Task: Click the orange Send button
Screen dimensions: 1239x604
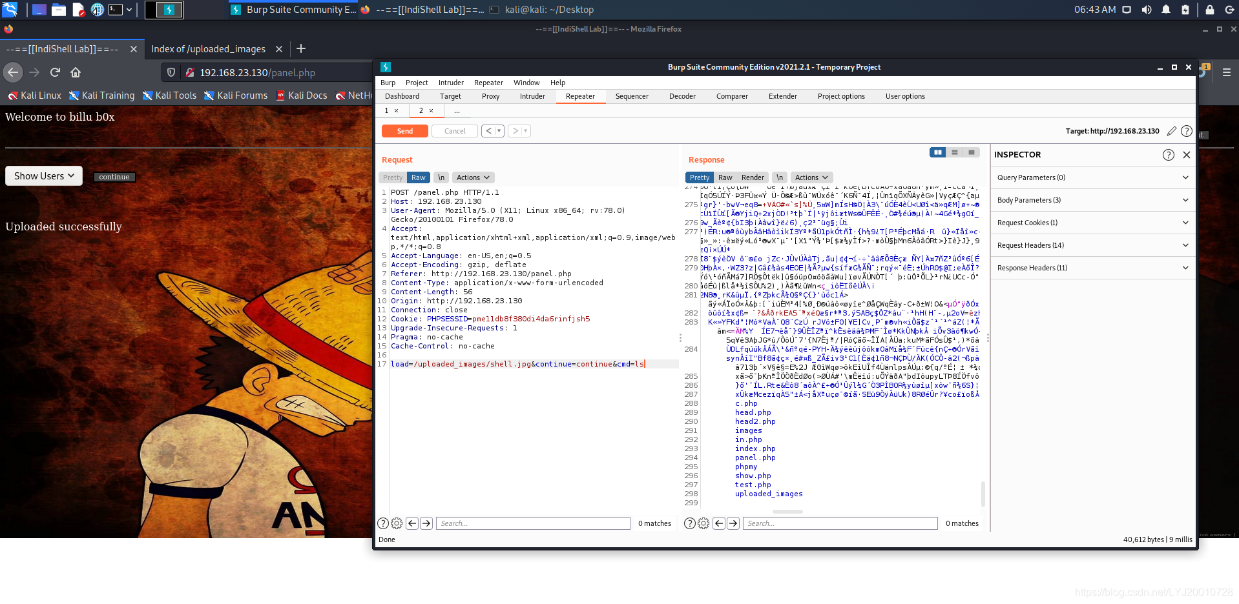Action: coord(405,131)
